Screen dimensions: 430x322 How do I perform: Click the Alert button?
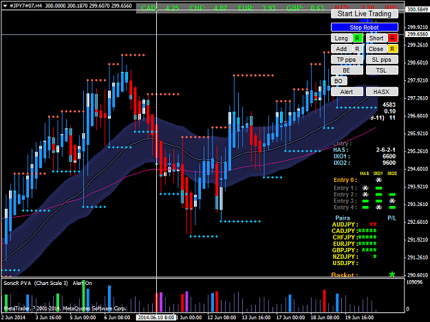coord(347,91)
